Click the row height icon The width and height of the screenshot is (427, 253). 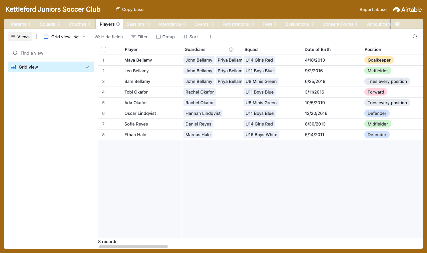[208, 37]
